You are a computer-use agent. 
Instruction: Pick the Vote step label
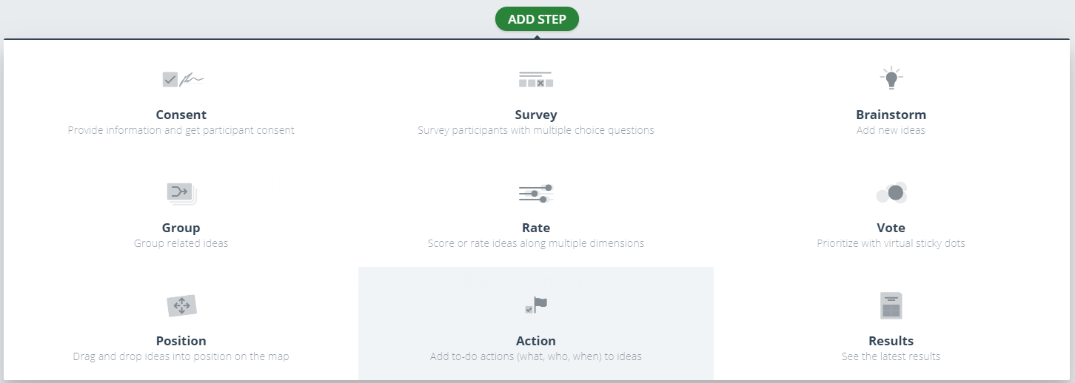[x=891, y=228]
